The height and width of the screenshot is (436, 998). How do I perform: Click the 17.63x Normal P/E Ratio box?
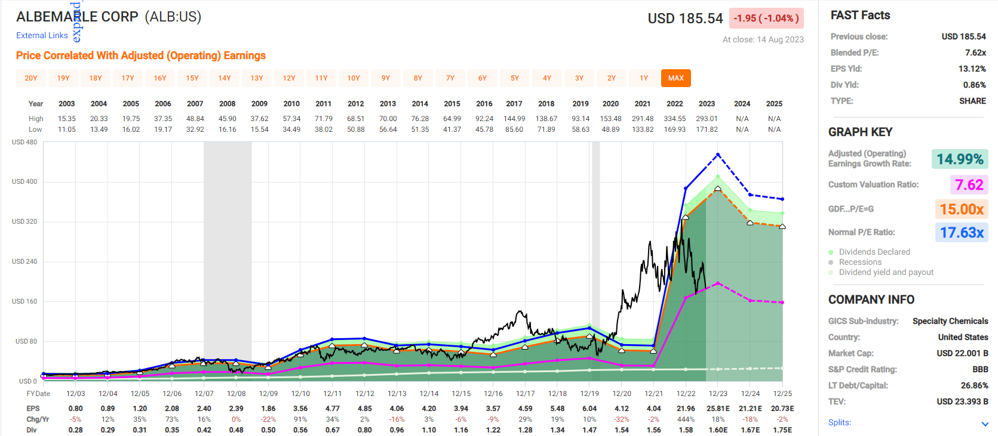962,233
